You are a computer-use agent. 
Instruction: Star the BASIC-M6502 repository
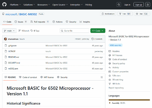[x=142, y=14]
